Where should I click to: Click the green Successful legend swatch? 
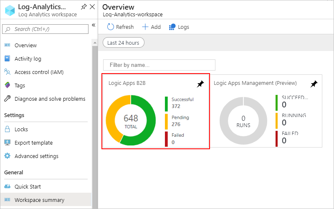tap(166, 104)
